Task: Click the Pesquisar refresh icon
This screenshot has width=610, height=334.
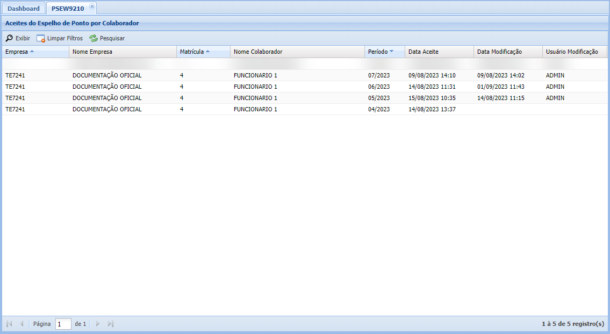Action: (x=94, y=39)
